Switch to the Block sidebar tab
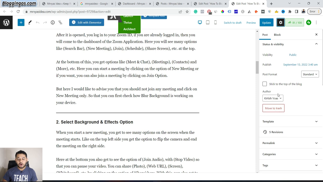The height and width of the screenshot is (182, 323). tap(277, 35)
